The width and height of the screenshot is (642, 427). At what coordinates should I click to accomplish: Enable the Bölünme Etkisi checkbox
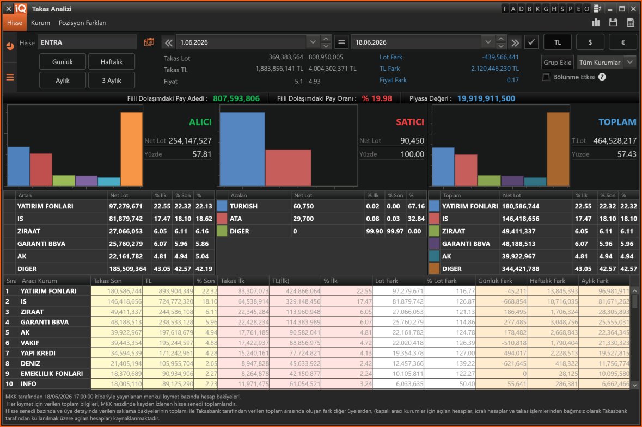pos(546,77)
